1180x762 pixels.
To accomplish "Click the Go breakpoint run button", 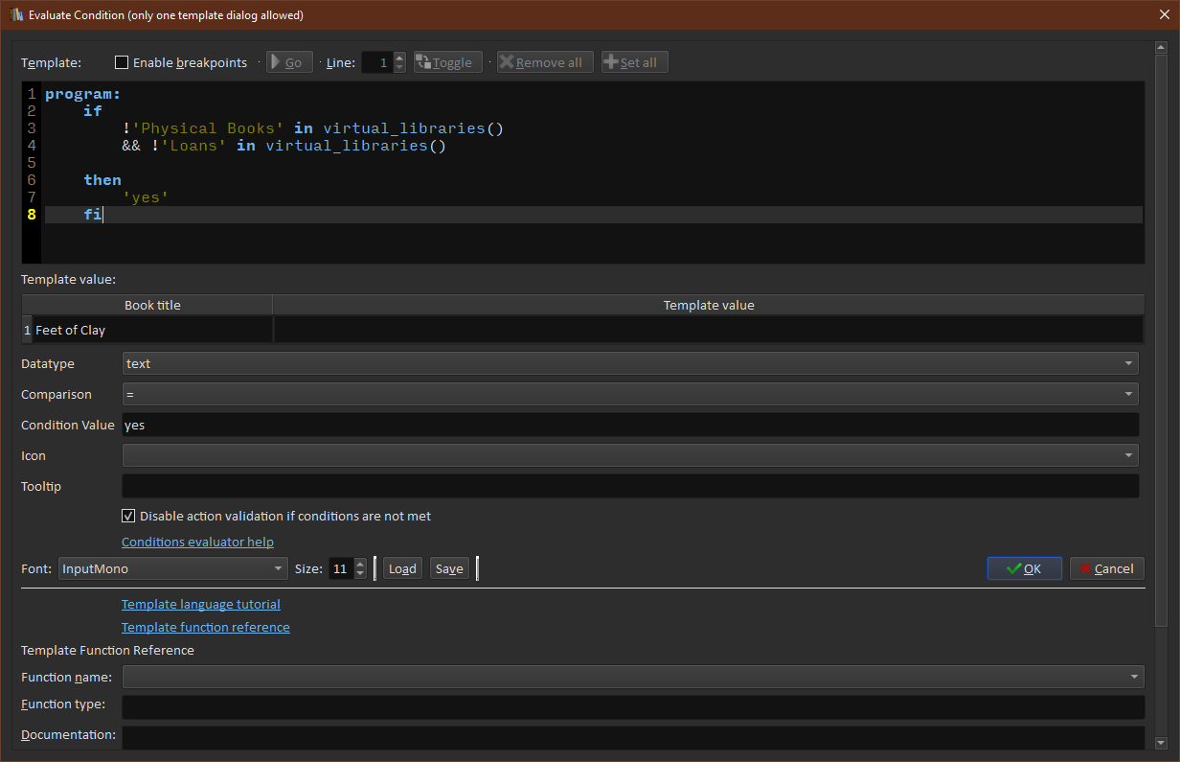I will (x=289, y=62).
